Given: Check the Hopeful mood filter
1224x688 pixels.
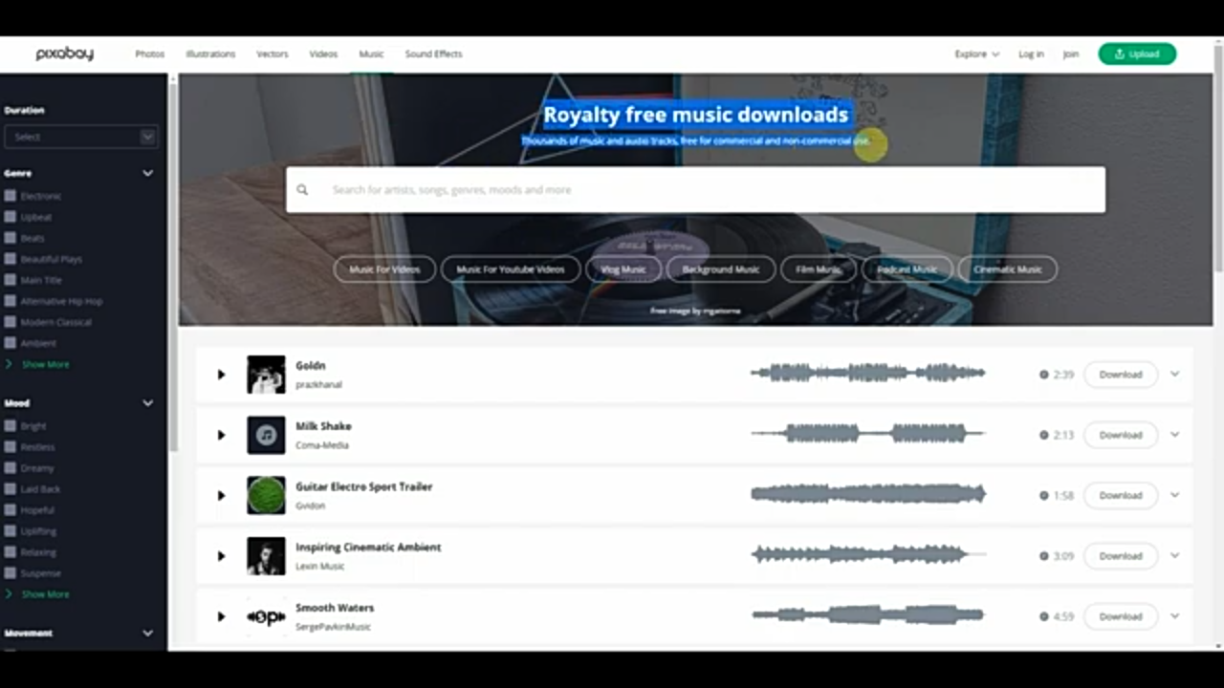Looking at the screenshot, I should (x=11, y=510).
